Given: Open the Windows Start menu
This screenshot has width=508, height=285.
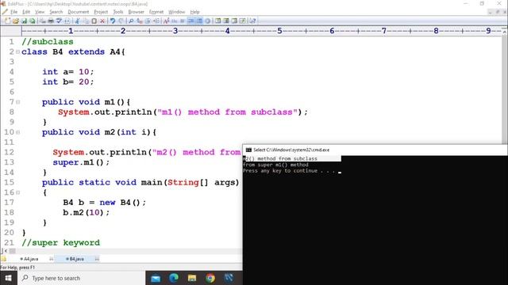Looking at the screenshot, I should 9,278.
